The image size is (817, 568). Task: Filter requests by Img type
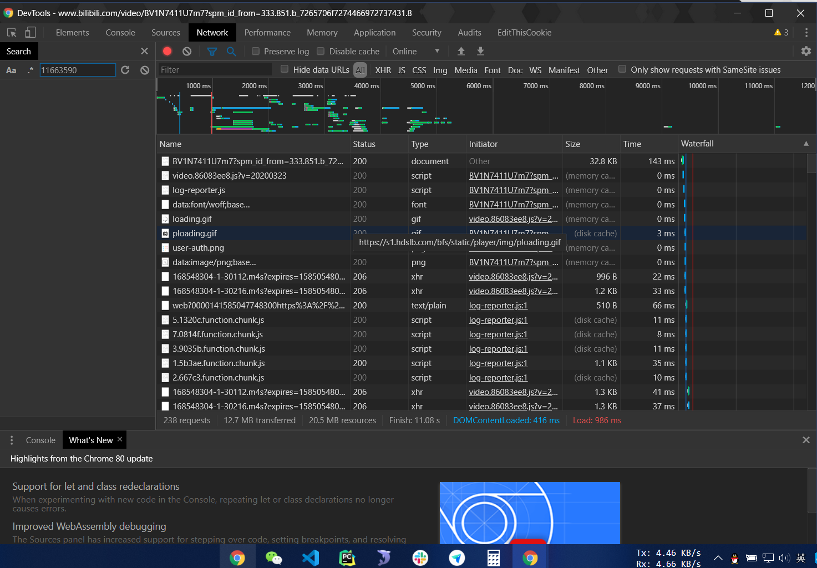440,70
